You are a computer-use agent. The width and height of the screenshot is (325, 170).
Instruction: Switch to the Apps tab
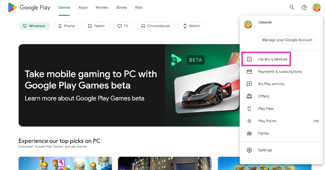[83, 8]
